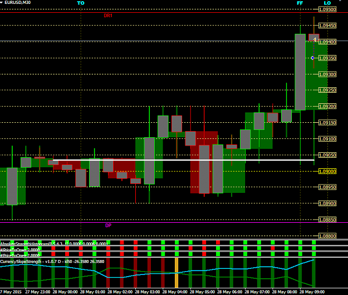Click the 1.09350 price level label
348x295 pixels.
pos(327,58)
